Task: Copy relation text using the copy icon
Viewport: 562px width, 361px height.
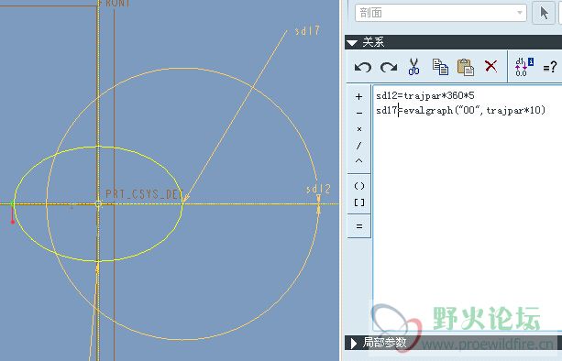Action: (440, 67)
